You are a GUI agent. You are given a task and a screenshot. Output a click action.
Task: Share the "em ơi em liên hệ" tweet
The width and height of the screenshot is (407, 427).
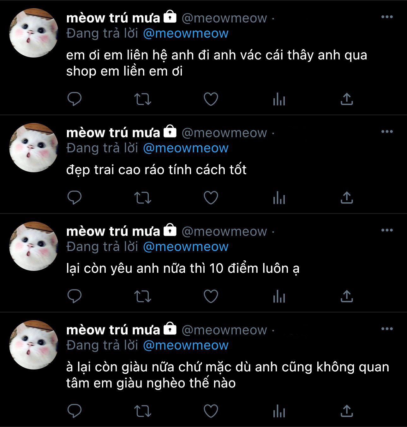[x=347, y=99]
